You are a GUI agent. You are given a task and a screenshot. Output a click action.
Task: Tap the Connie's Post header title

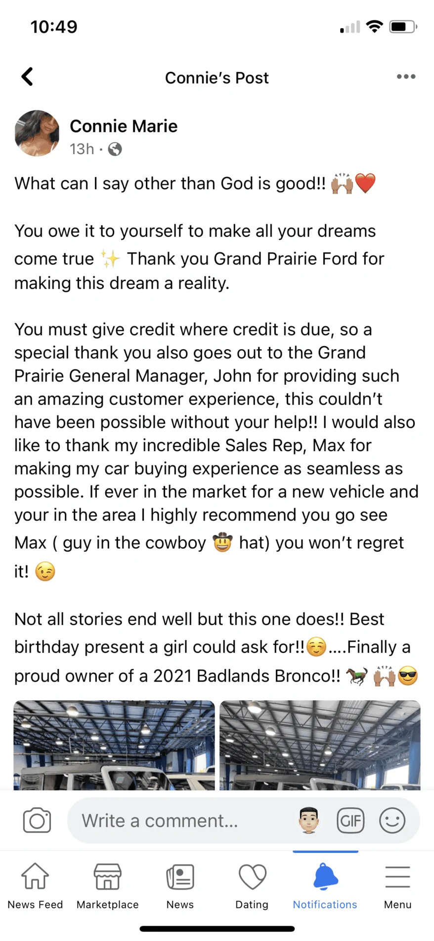217,78
